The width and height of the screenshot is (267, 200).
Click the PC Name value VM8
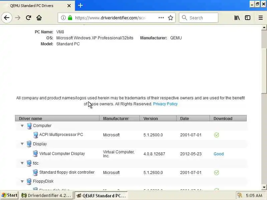(x=60, y=32)
